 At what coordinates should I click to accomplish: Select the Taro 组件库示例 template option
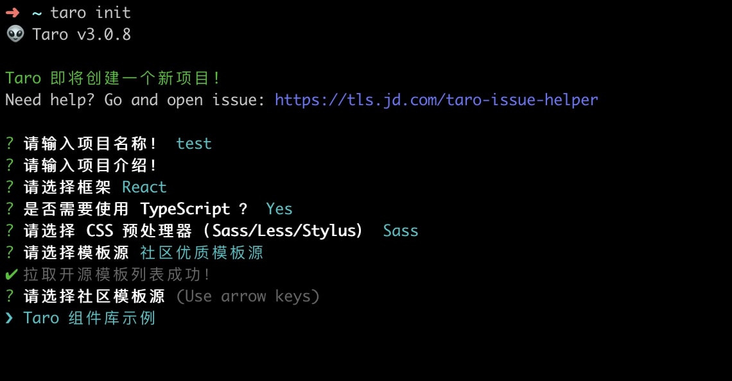click(89, 318)
